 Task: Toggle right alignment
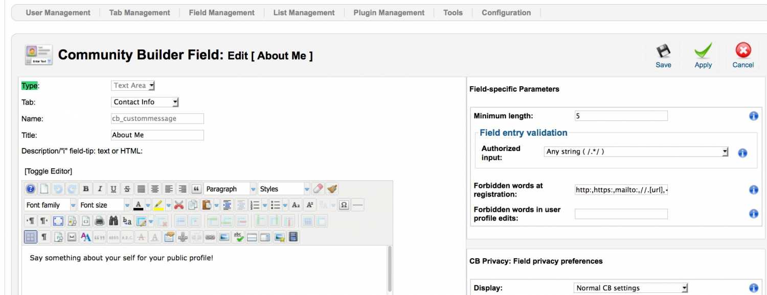[x=183, y=189]
